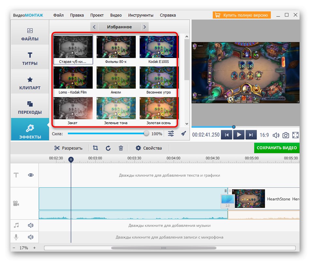Open the Правка menu

pyautogui.click(x=77, y=15)
